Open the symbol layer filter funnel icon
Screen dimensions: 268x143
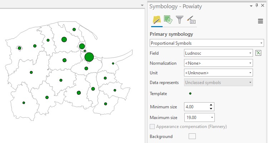point(179,20)
